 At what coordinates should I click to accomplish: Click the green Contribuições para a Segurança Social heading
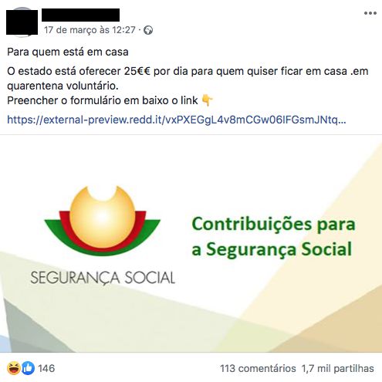pos(273,237)
